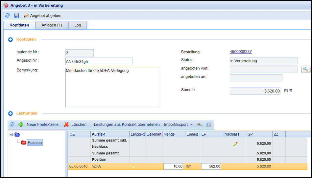The height and width of the screenshot is (178, 312).
Task: Click the binoculars icon in Leistungen toolbar
Action: point(199,124)
